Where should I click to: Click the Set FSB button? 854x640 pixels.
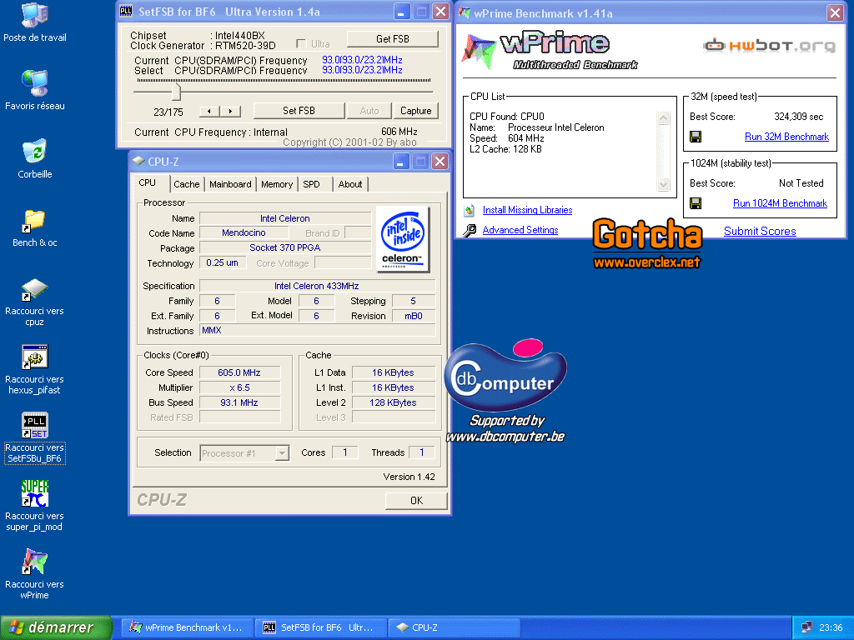[x=299, y=111]
